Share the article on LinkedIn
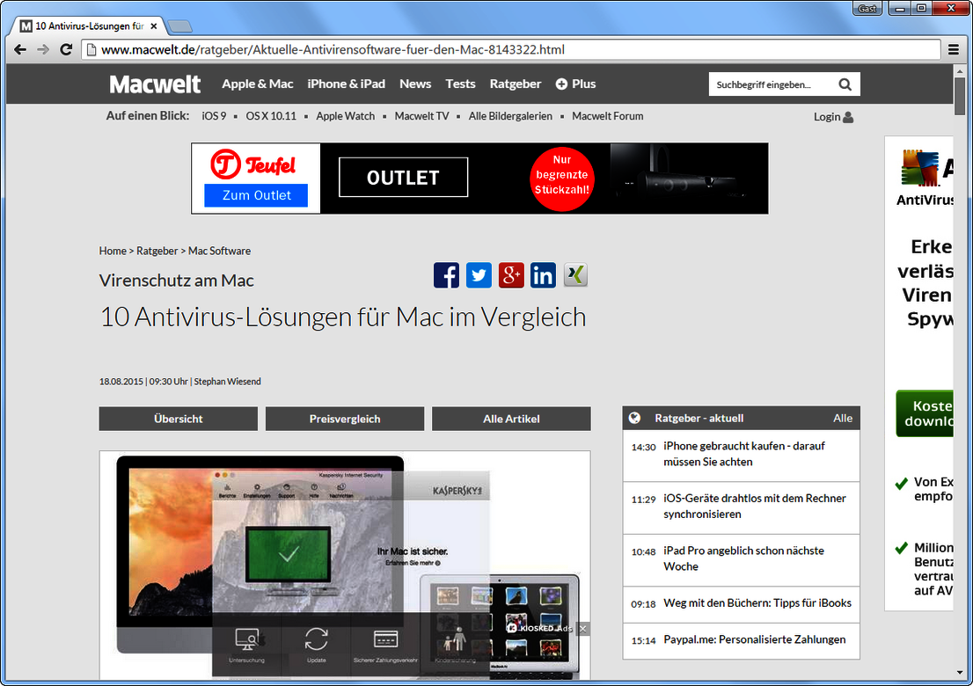Screen dimensions: 973x686 pyautogui.click(x=543, y=274)
